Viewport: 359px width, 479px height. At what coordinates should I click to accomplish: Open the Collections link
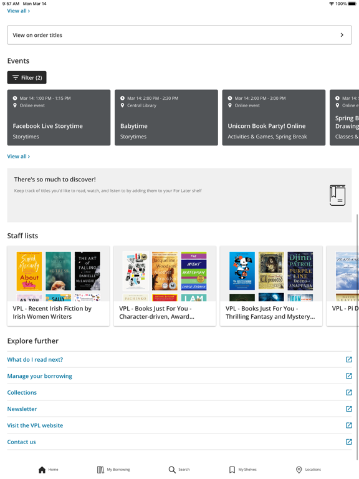[x=22, y=392]
